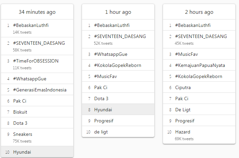Click #MusicFav ranked 3 in the 2 hours ago list
The width and height of the screenshot is (239, 158).
199,54
